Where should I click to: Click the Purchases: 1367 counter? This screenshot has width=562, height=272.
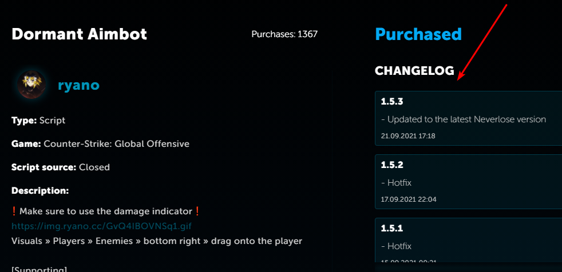(x=284, y=34)
